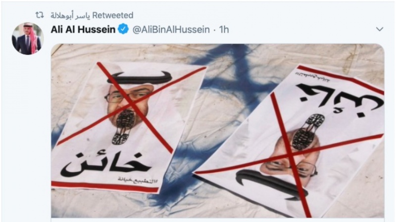
Task: Click the blue verified badge icon
Action: [x=123, y=29]
